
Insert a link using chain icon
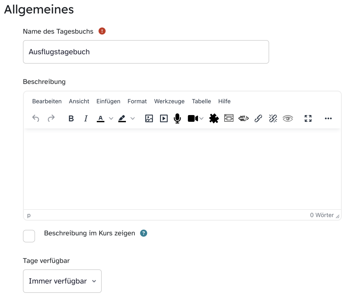coord(258,118)
